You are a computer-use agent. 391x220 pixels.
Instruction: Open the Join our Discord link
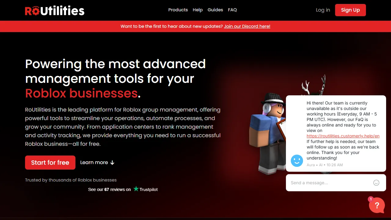coord(247,26)
